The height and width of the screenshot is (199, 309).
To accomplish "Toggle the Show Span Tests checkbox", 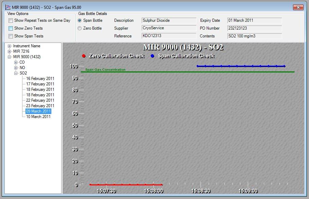I will 11,36.
